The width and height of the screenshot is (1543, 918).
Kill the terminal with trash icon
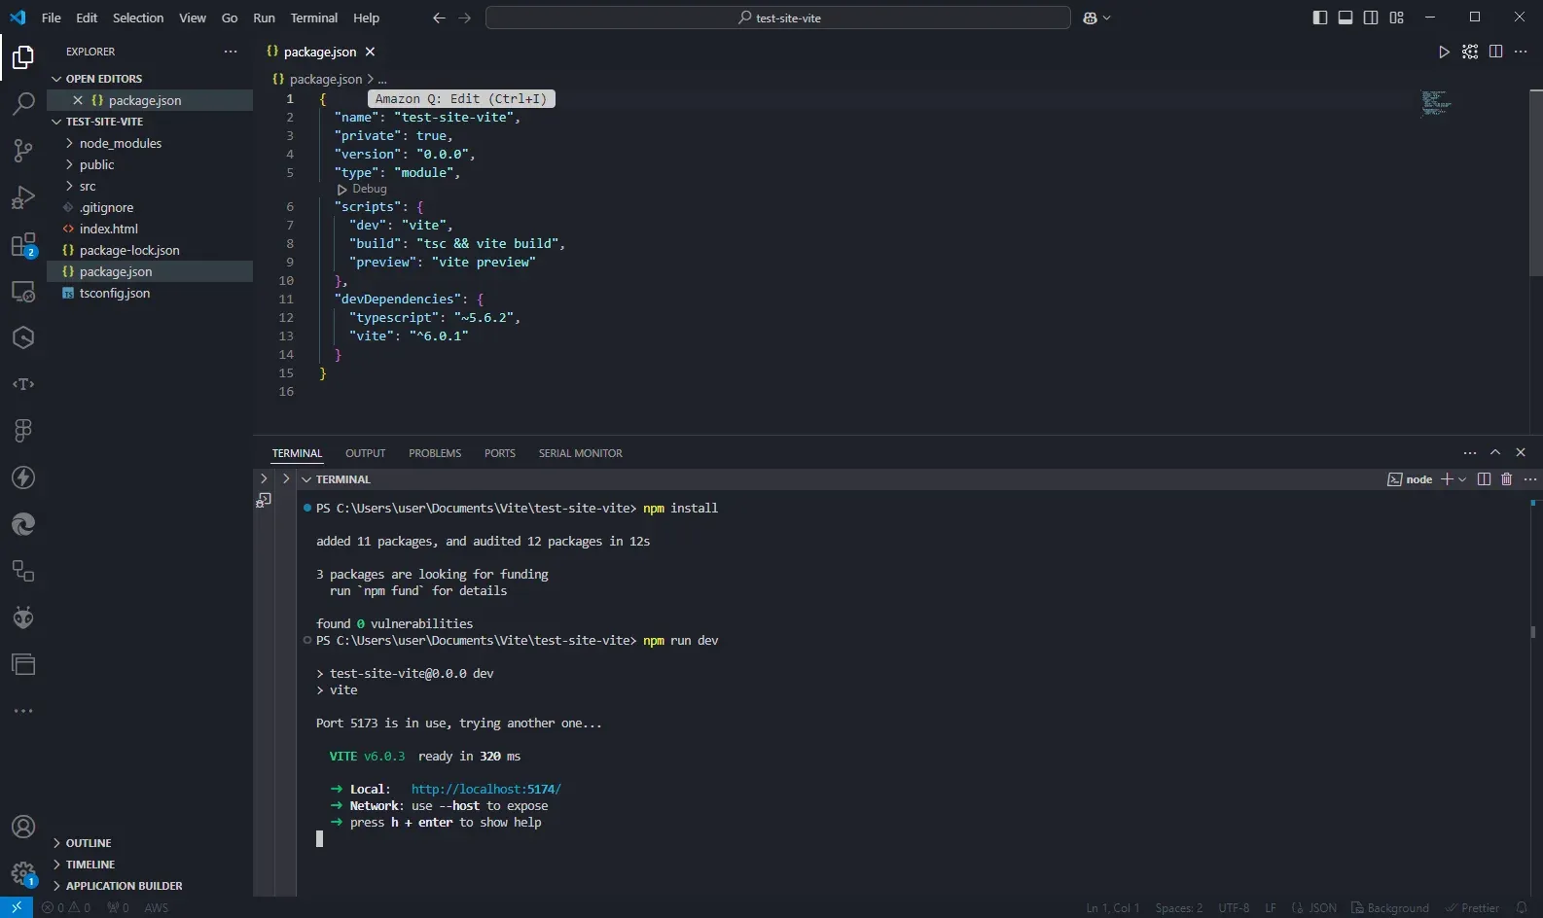pos(1506,479)
